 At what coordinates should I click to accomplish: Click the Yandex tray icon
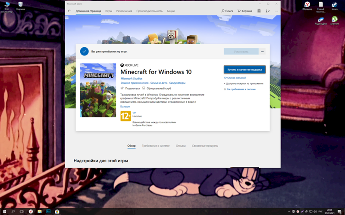[x=298, y=212]
